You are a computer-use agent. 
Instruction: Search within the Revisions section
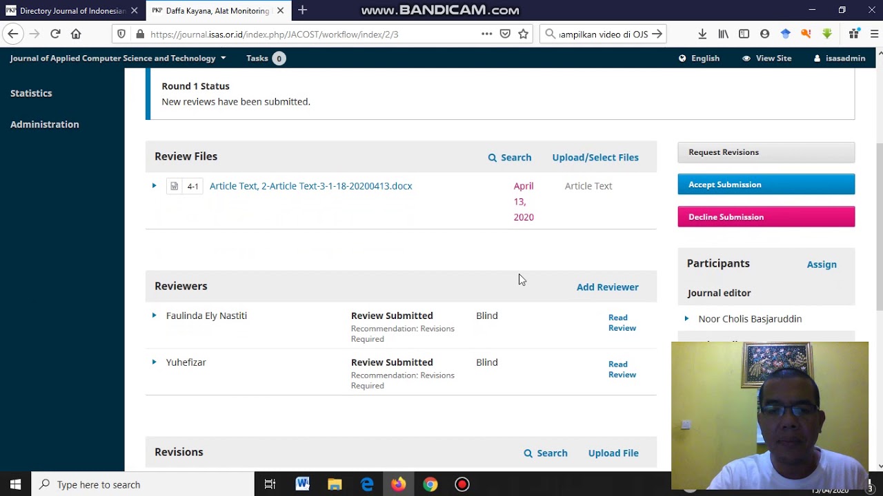tap(546, 453)
